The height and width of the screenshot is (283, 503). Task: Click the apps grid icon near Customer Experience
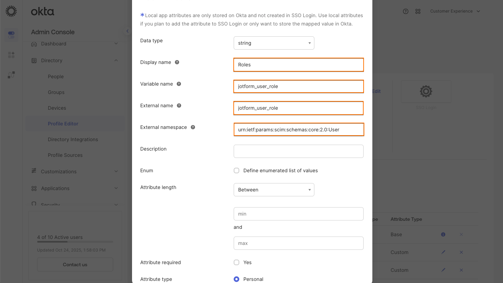tap(418, 11)
